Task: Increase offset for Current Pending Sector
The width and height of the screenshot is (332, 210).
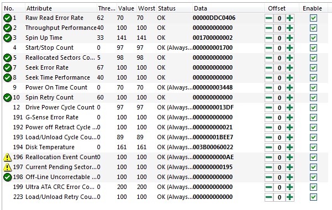Action: pyautogui.click(x=289, y=167)
